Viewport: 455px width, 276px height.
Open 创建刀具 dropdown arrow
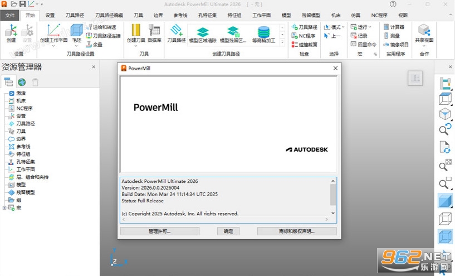136,46
